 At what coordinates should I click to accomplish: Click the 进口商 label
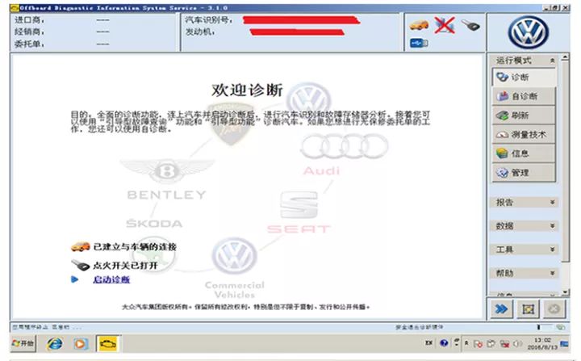pyautogui.click(x=29, y=19)
